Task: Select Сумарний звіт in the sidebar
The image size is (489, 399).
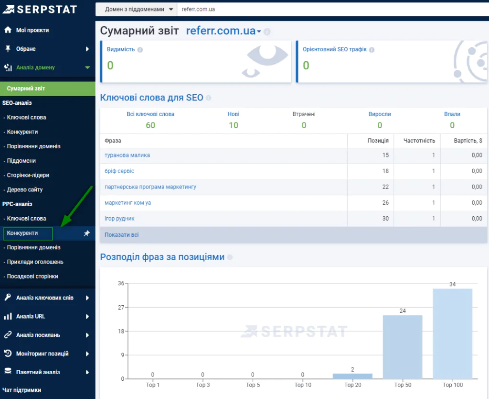Action: tap(48, 89)
